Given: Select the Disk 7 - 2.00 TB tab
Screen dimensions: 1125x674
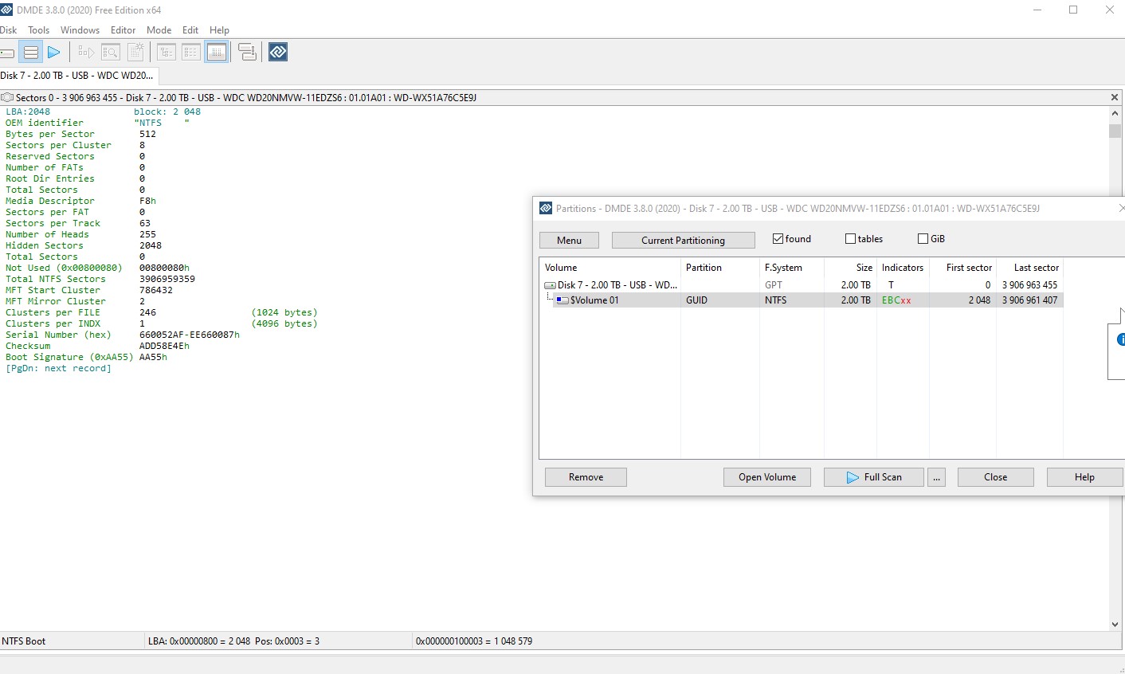Looking at the screenshot, I should coord(78,76).
